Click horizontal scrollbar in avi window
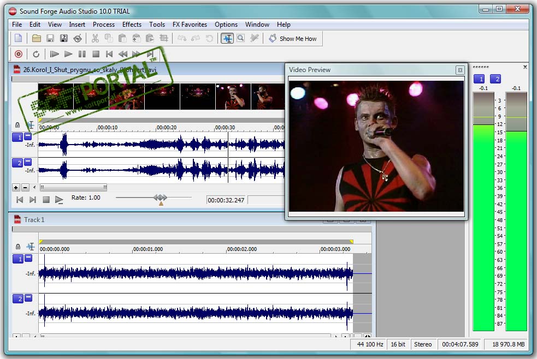Image resolution: width=537 pixels, height=359 pixels. click(73, 187)
